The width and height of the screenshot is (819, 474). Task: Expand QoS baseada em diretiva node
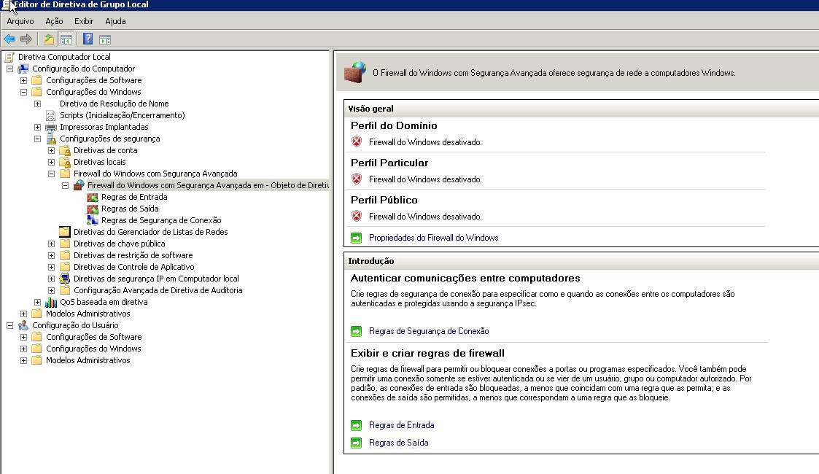pos(38,302)
